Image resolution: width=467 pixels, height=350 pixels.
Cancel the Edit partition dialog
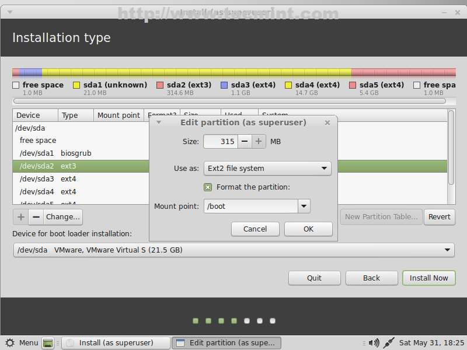[x=255, y=229]
